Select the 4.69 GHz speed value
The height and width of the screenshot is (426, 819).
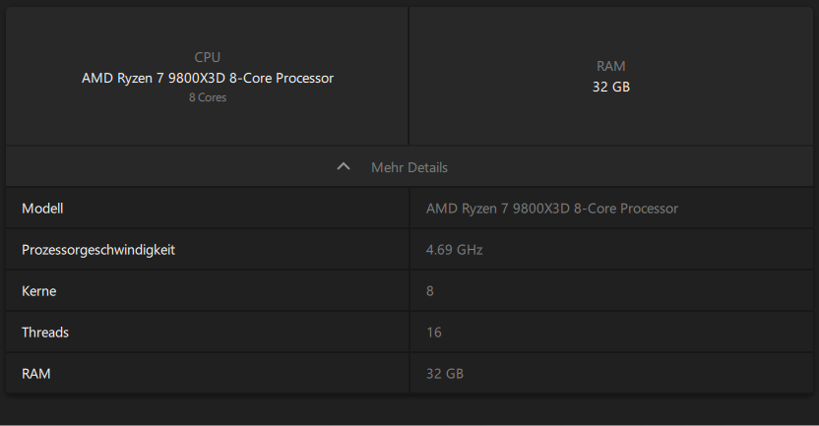[454, 250]
